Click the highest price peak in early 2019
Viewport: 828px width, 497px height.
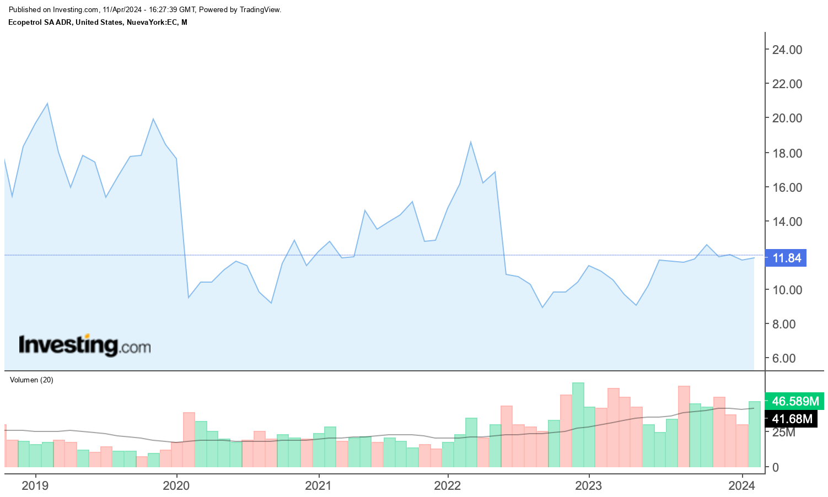pos(47,104)
